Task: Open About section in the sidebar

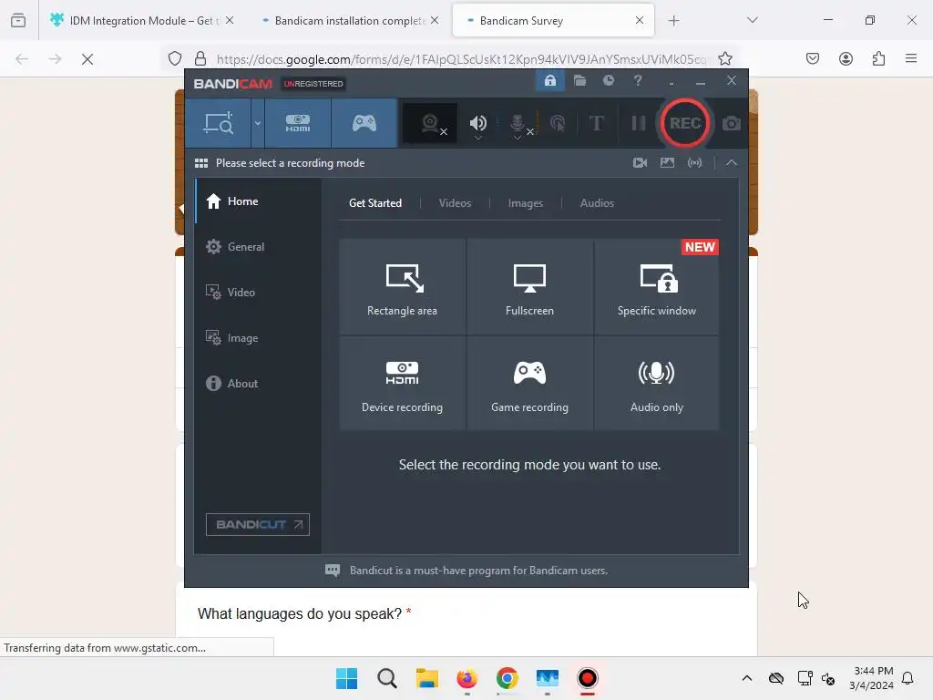Action: point(258,384)
